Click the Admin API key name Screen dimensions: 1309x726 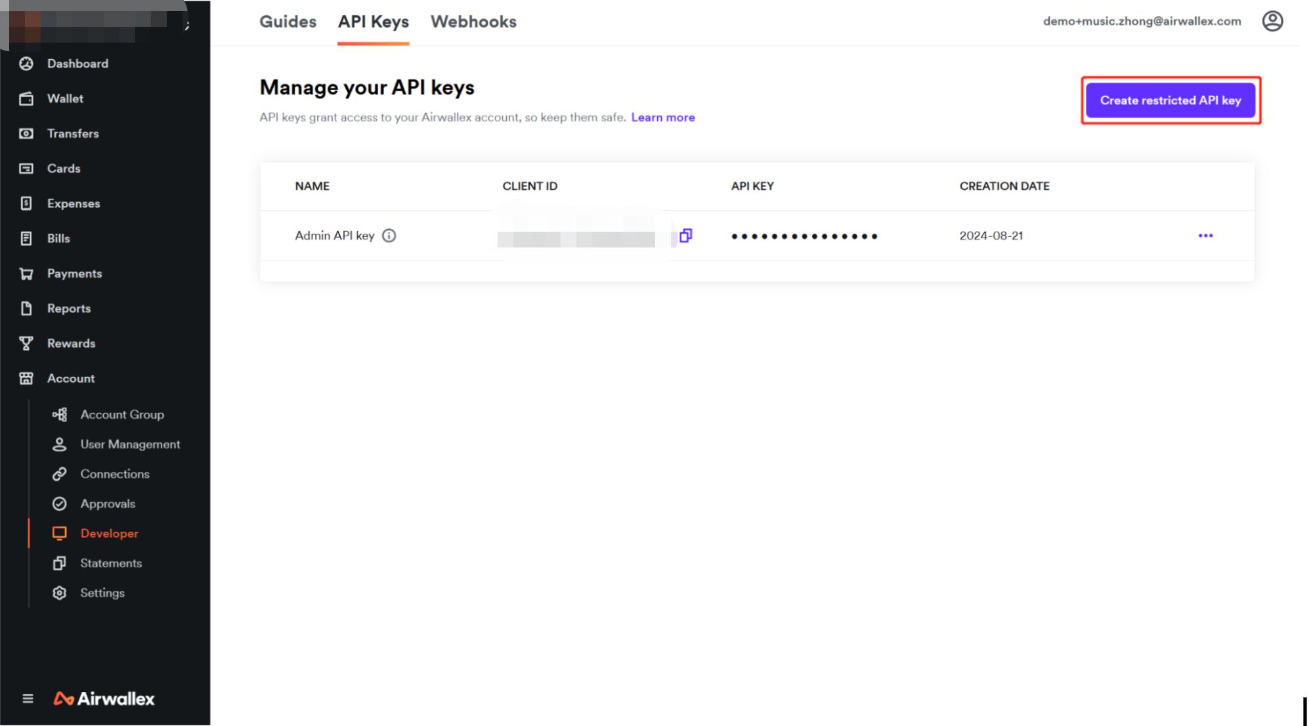[x=335, y=236]
